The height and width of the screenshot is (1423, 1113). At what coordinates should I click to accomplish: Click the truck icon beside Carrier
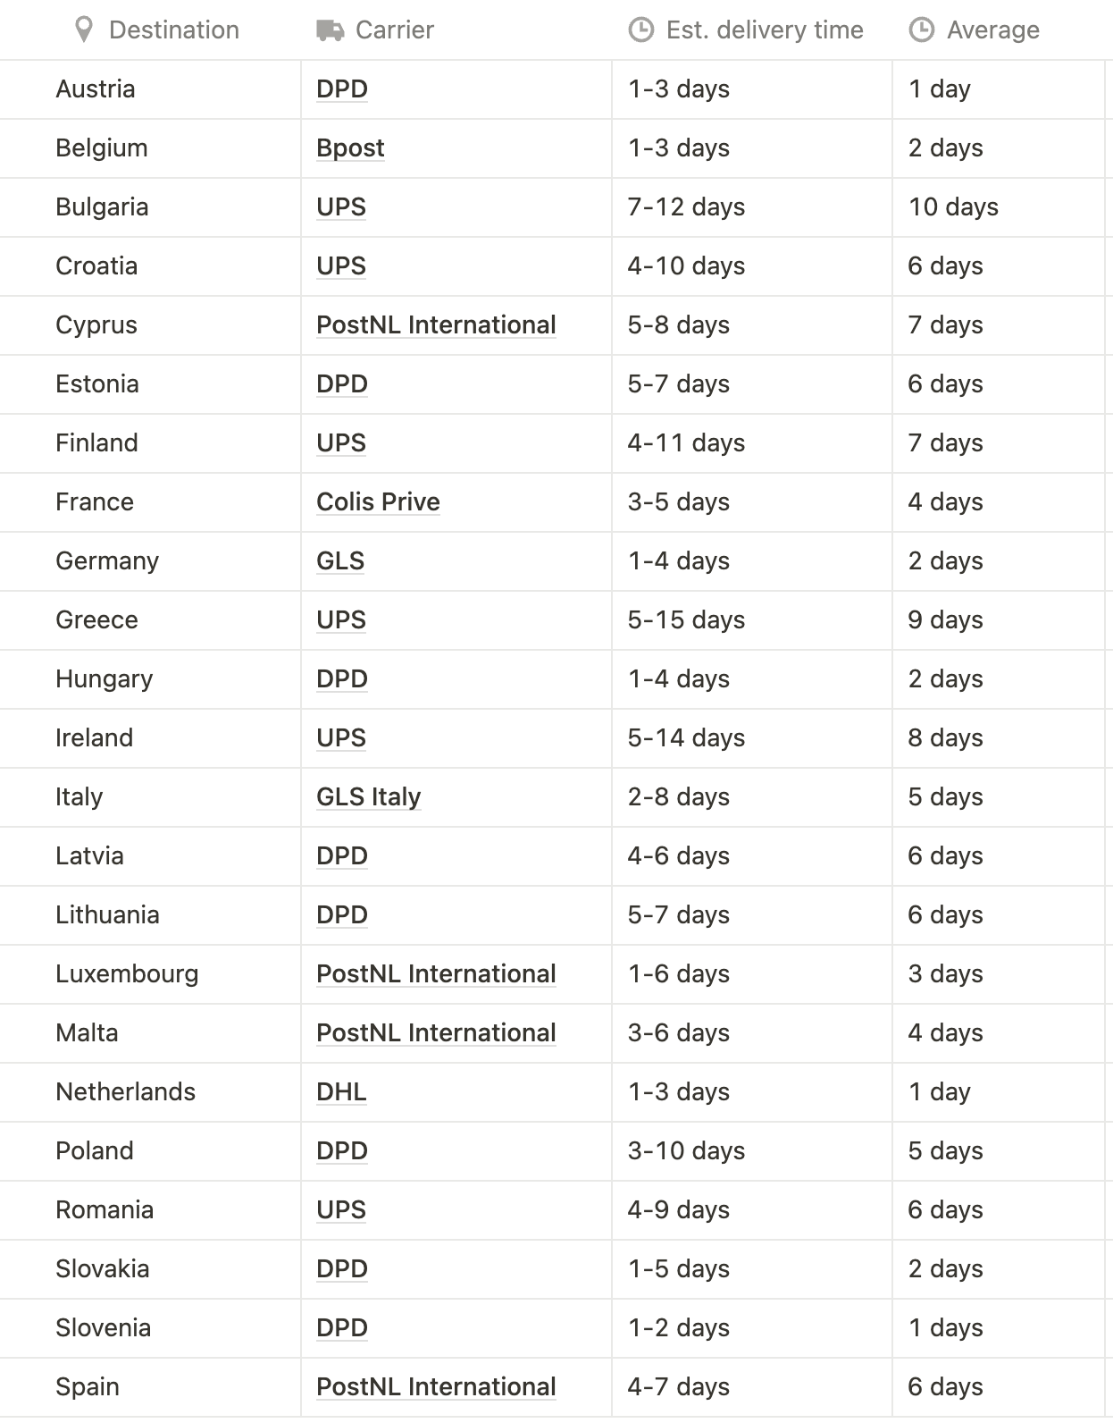click(330, 30)
